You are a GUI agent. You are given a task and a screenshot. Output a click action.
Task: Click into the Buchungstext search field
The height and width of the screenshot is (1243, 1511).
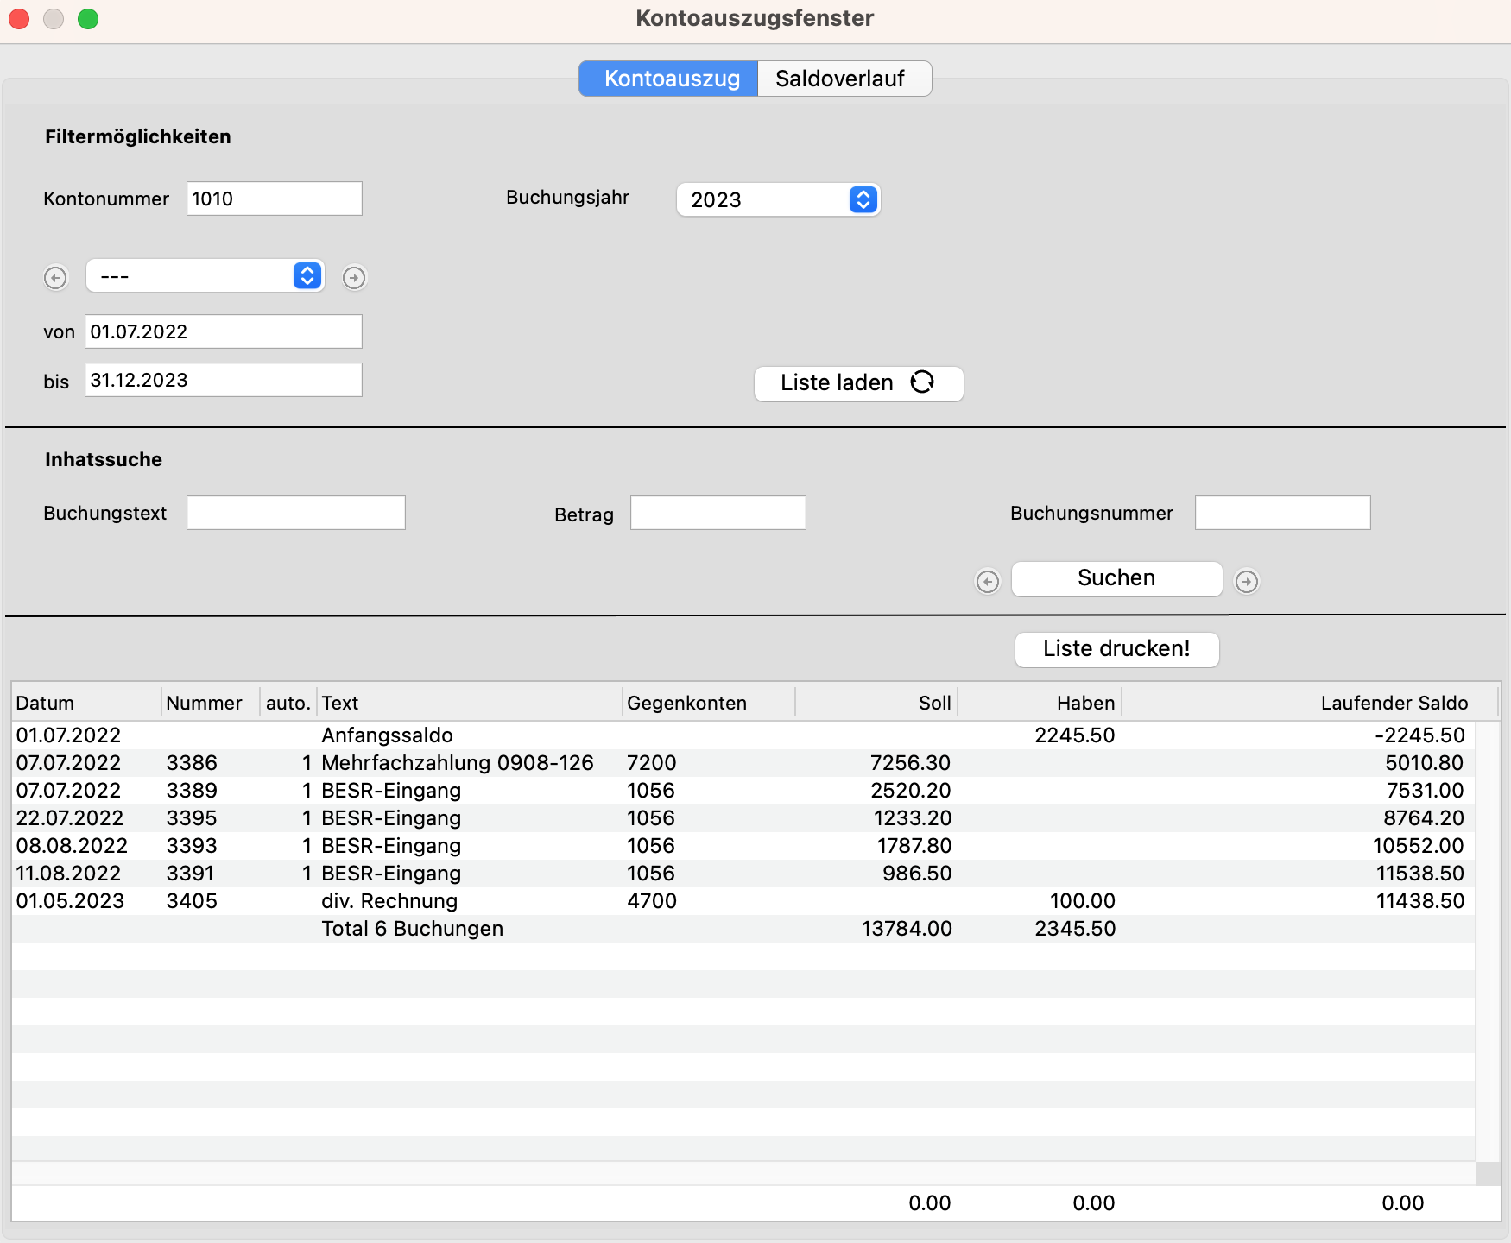pyautogui.click(x=295, y=513)
